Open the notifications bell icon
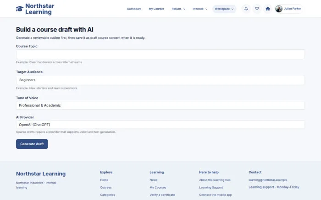Image resolution: width=321 pixels, height=200 pixels. point(246,9)
